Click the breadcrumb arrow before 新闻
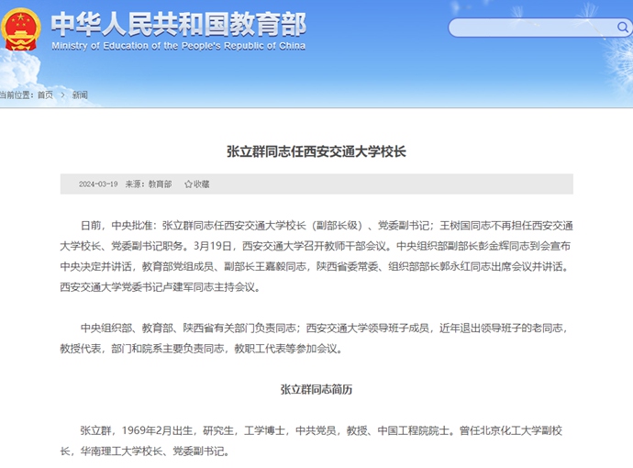This screenshot has width=633, height=468. 62,95
